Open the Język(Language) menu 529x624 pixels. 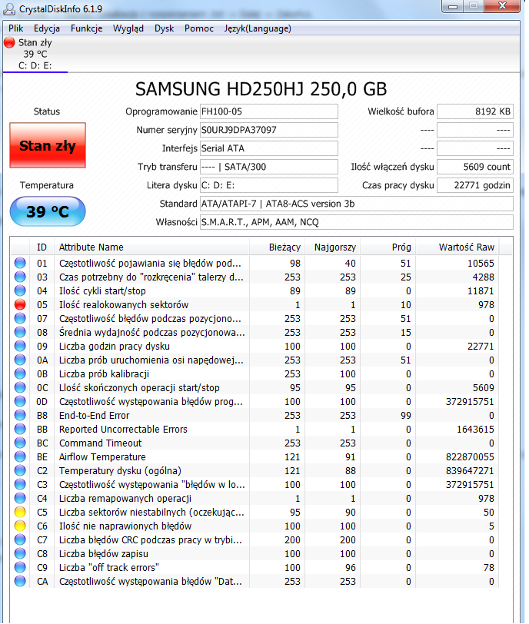[257, 28]
